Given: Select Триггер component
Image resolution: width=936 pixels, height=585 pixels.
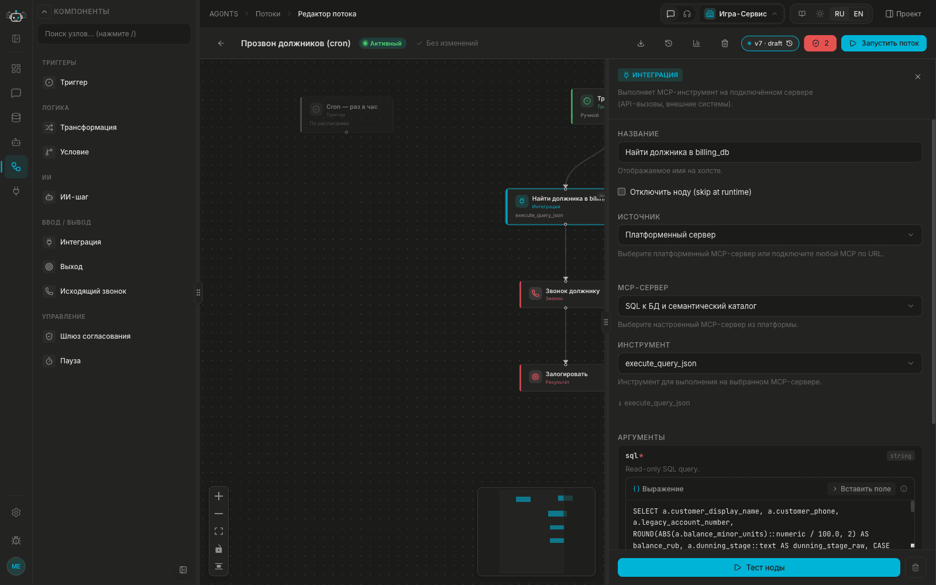Looking at the screenshot, I should (114, 82).
